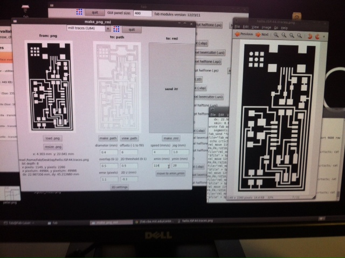The height and width of the screenshot is (258, 345).
Task: Click the error (pixels) field showing 1.1
Action: (109, 179)
